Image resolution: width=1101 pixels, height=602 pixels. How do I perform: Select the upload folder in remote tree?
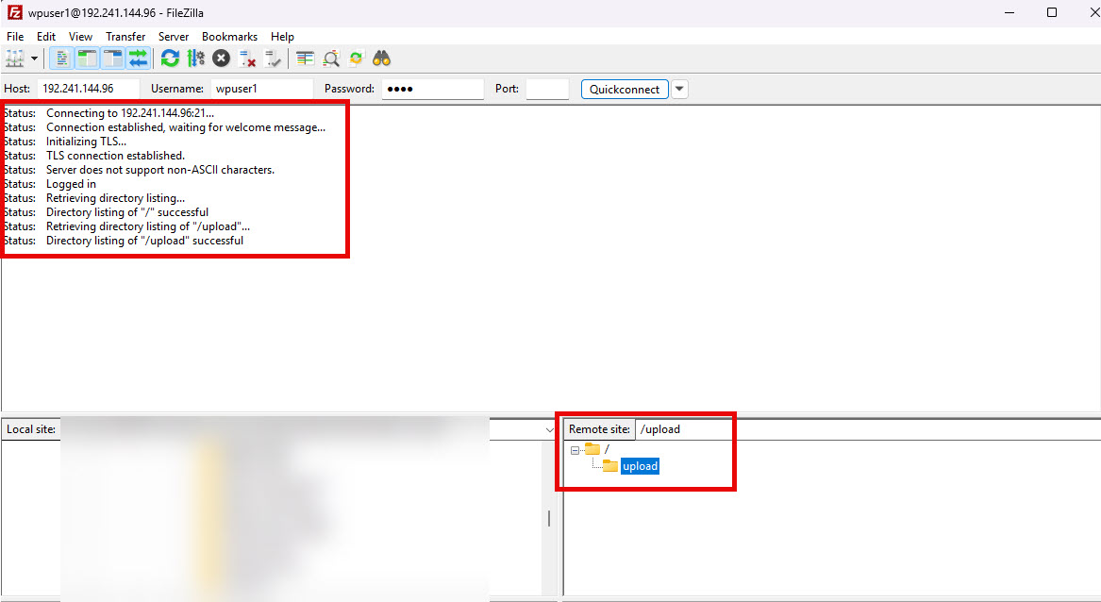click(x=640, y=465)
